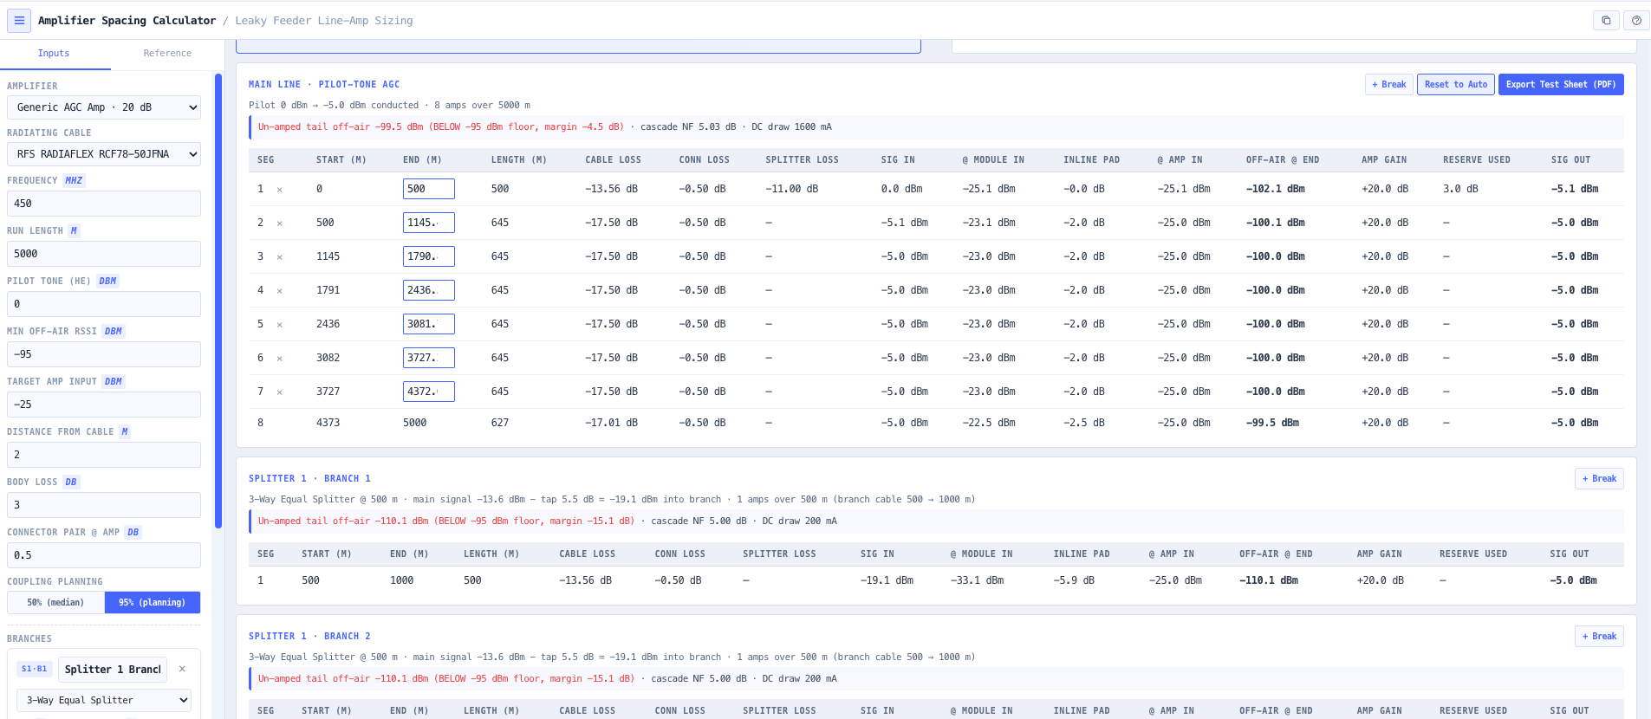The width and height of the screenshot is (1651, 719).
Task: Click the 3.0 dB reserve used cell
Action: point(1460,189)
